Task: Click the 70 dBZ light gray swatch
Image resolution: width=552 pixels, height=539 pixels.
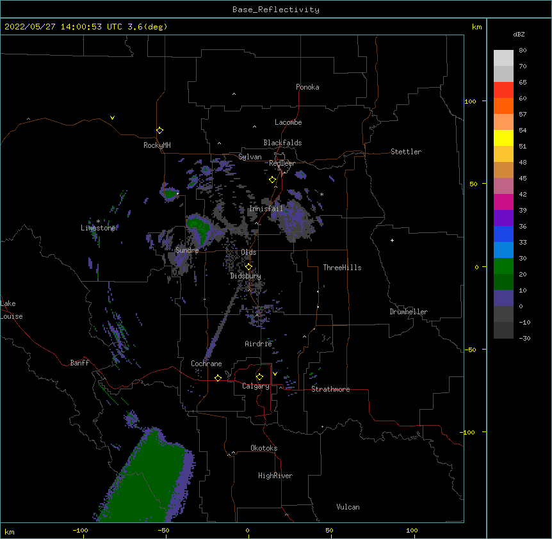Action: click(503, 58)
